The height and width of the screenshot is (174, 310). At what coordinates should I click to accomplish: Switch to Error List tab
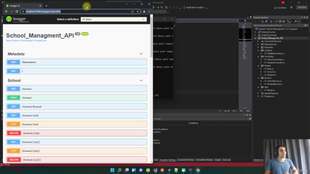point(227,160)
